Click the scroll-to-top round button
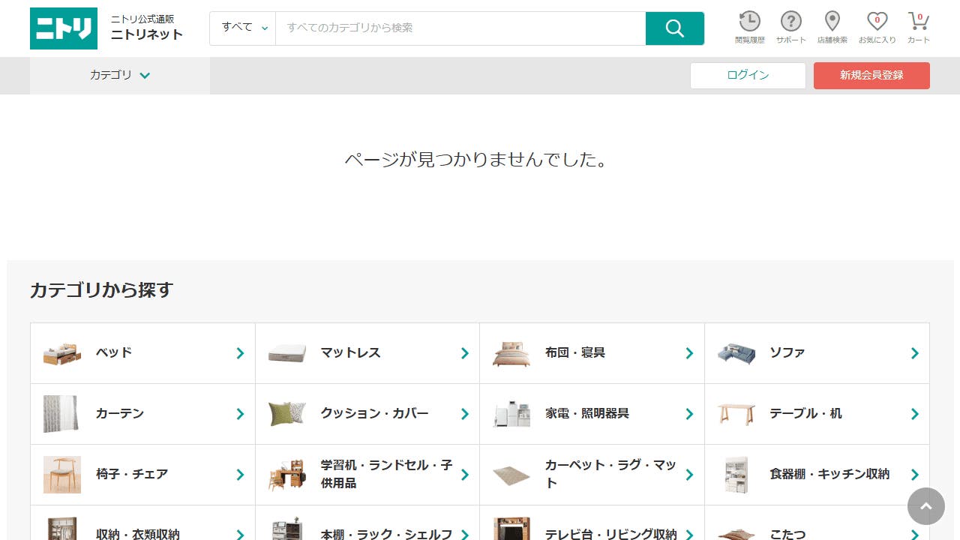This screenshot has height=540, width=960. pos(926,506)
